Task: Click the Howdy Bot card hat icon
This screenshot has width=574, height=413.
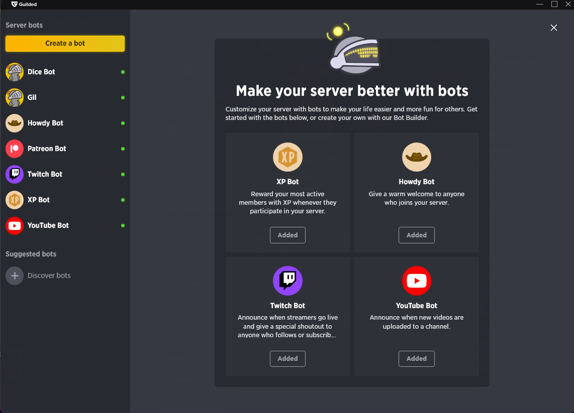Action: pos(417,157)
